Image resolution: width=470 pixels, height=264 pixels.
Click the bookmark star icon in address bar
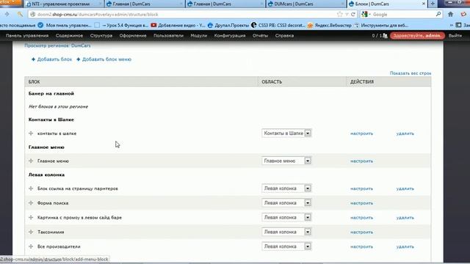pos(339,15)
